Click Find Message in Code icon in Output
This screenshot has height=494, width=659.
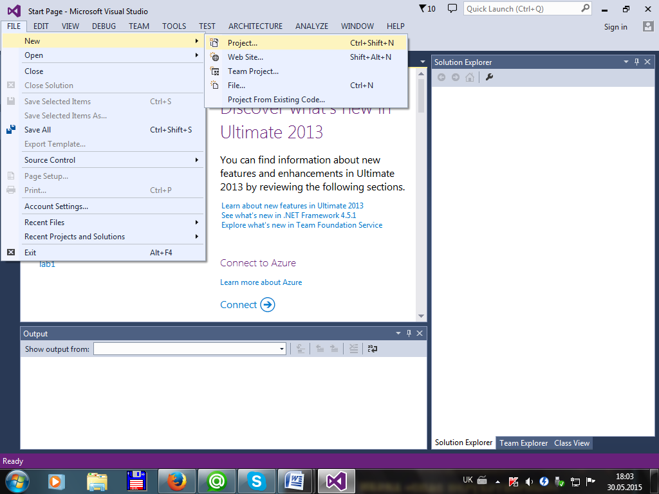[x=301, y=349]
